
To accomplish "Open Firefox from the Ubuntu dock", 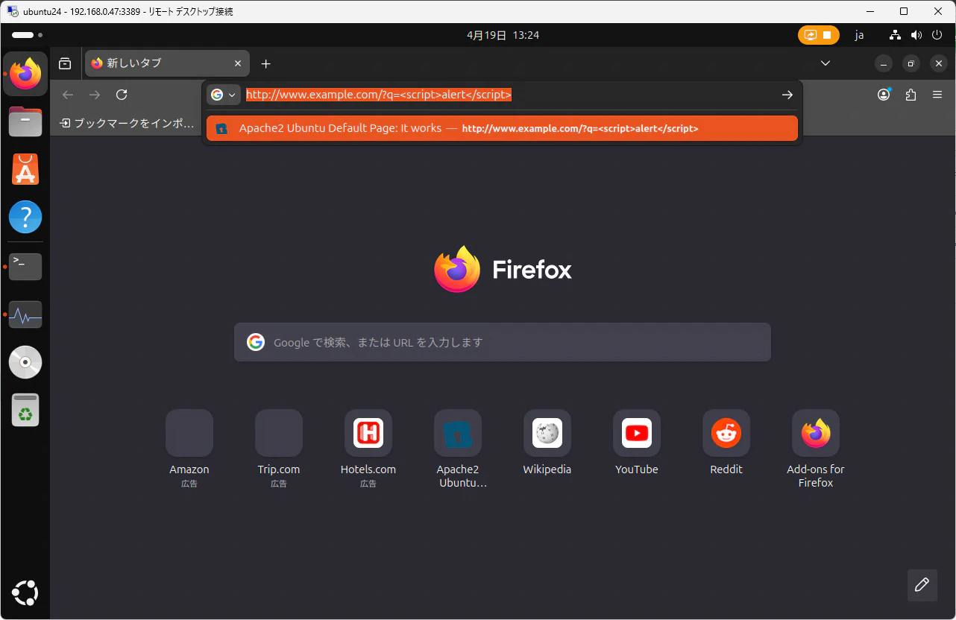I will [x=26, y=74].
